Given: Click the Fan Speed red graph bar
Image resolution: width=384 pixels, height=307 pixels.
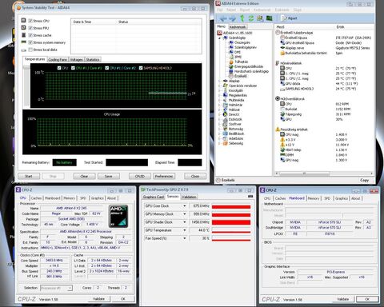Looking at the screenshot, I should (231, 240).
